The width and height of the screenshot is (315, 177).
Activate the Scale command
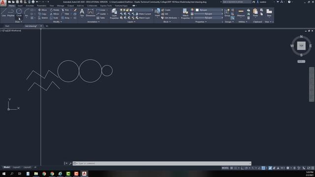[54, 18]
